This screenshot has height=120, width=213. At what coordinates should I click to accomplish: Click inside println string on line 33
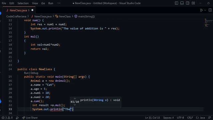pyautogui.click(x=68, y=109)
